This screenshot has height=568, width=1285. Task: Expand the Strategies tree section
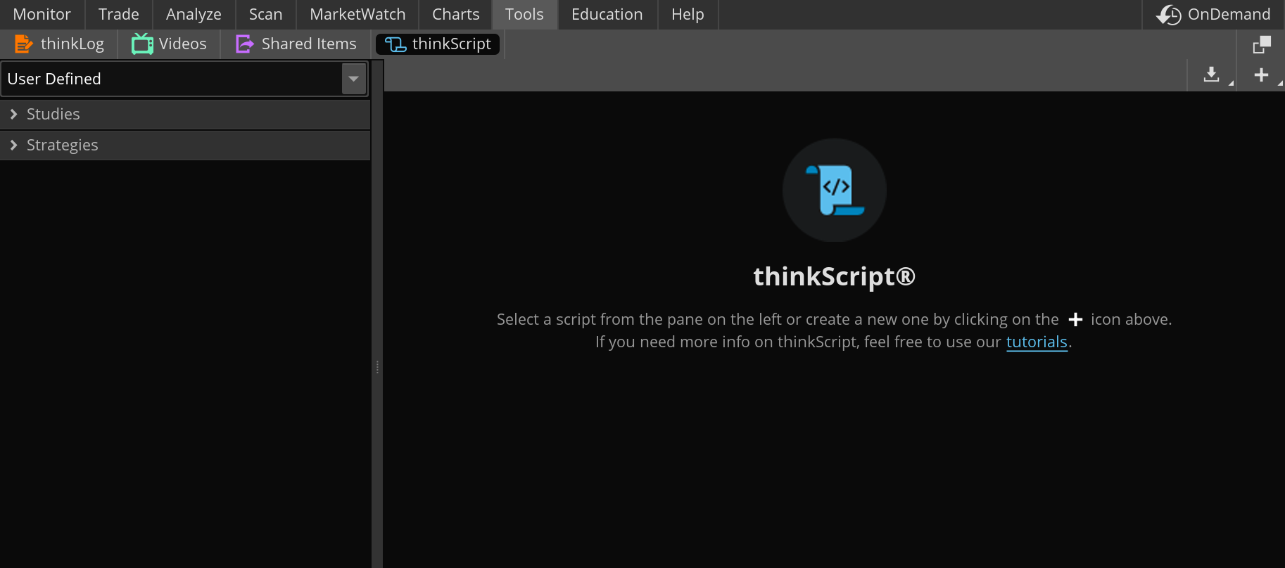coord(13,145)
